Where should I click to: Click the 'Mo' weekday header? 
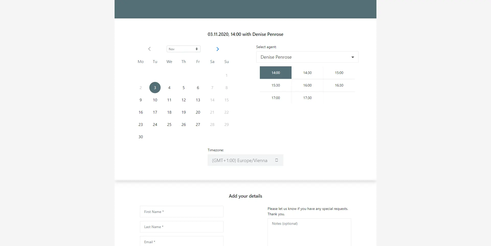tap(141, 62)
